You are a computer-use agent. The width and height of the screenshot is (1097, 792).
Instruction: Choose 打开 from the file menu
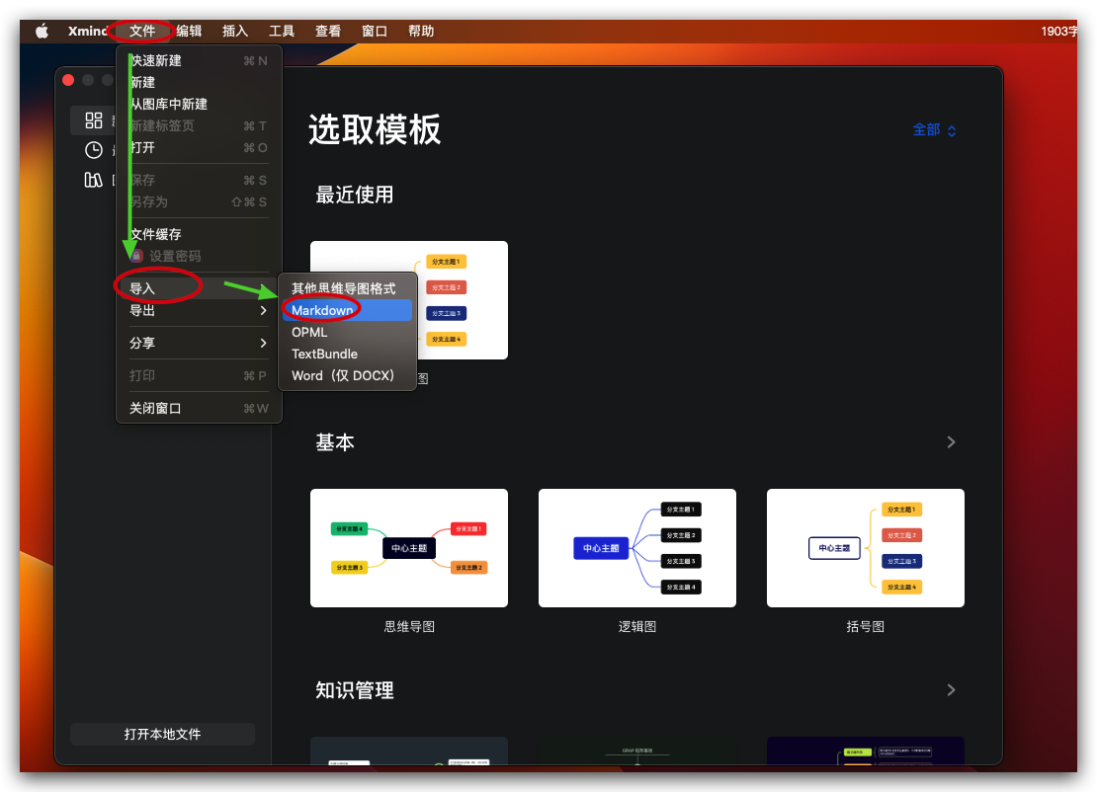[199, 147]
